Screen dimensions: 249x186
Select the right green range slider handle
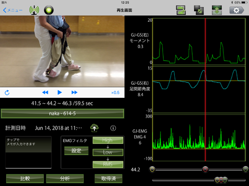click(x=245, y=169)
